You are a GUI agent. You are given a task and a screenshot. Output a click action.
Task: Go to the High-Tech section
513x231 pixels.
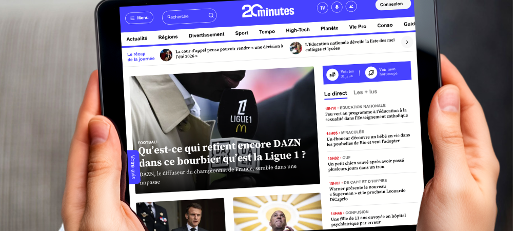(298, 30)
